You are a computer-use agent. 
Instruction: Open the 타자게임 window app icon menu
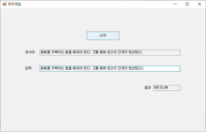pyautogui.click(x=5, y=4)
